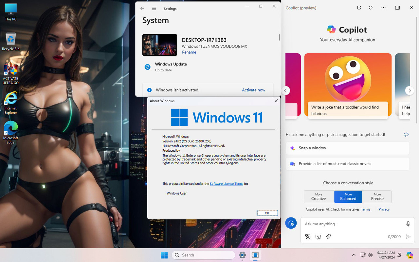Image resolution: width=419 pixels, height=262 pixels.
Task: Open network status tray icon
Action: 363,255
